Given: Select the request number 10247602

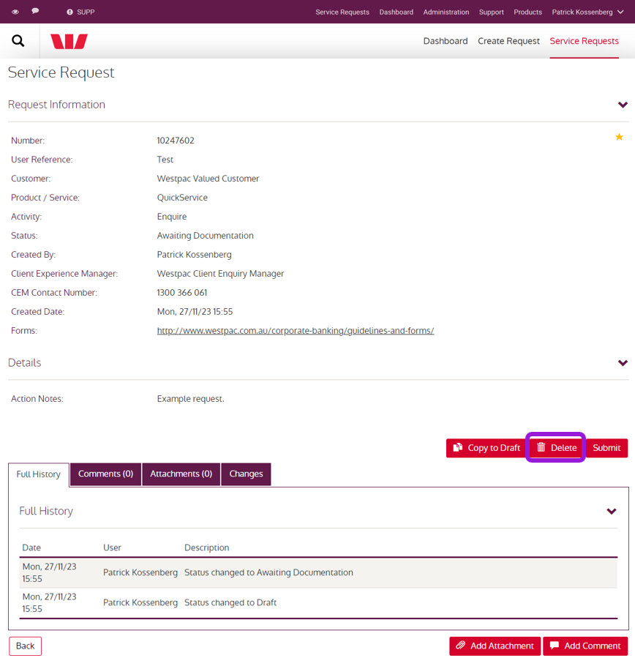Looking at the screenshot, I should coord(176,141).
